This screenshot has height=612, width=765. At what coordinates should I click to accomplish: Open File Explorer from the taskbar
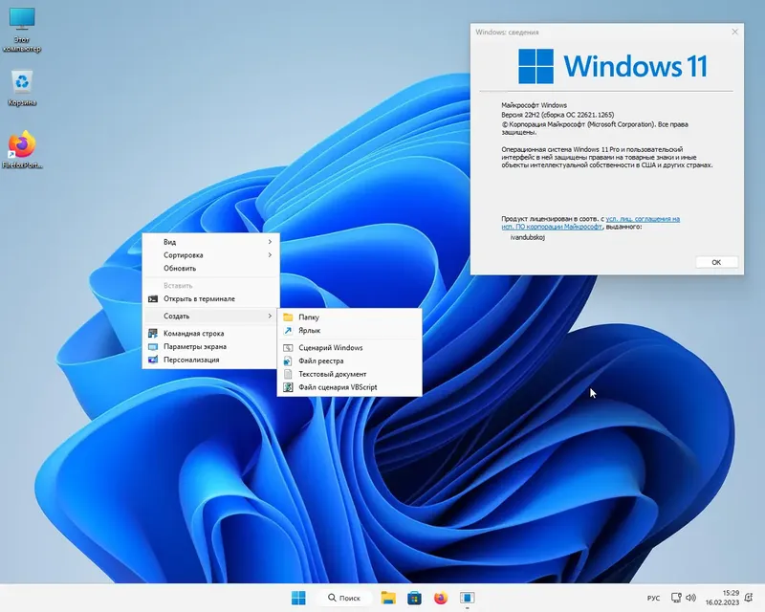point(388,598)
